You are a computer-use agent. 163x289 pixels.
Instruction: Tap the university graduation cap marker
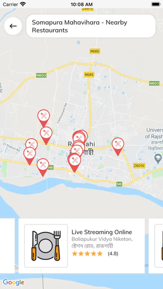click(158, 159)
